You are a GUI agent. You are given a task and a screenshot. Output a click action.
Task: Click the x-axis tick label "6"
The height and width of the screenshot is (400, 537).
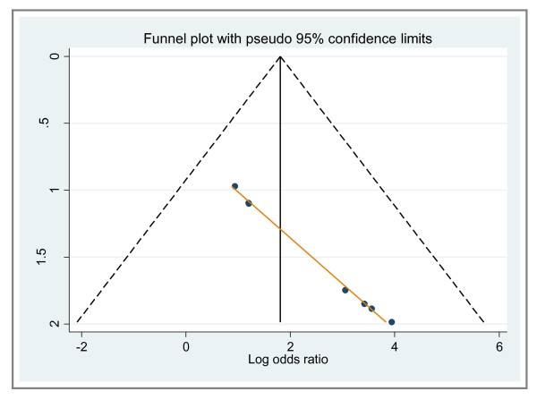pos(498,345)
